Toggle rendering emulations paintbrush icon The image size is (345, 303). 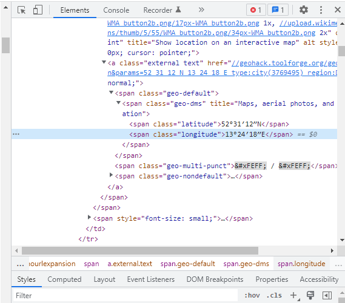pyautogui.click(x=310, y=295)
